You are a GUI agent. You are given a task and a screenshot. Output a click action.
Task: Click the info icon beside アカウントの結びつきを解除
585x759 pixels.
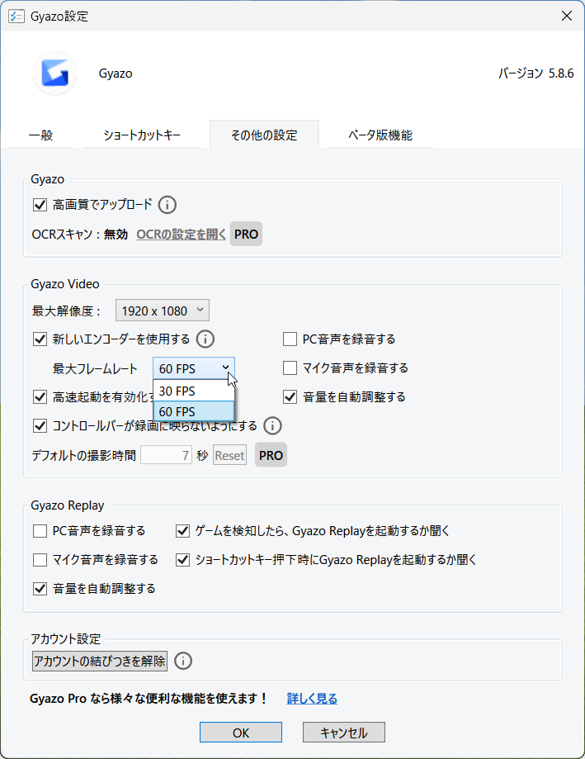[x=183, y=661]
